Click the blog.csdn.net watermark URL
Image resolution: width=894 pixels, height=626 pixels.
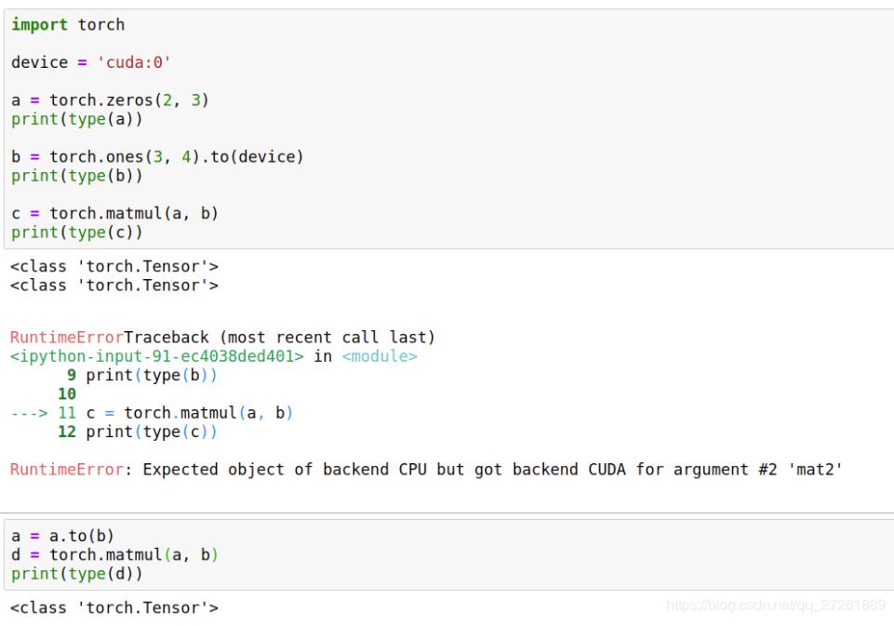(776, 605)
